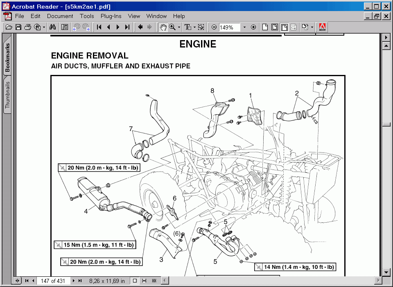Set view to Actual Size
Screen dimensions: 393x287
tap(265, 27)
